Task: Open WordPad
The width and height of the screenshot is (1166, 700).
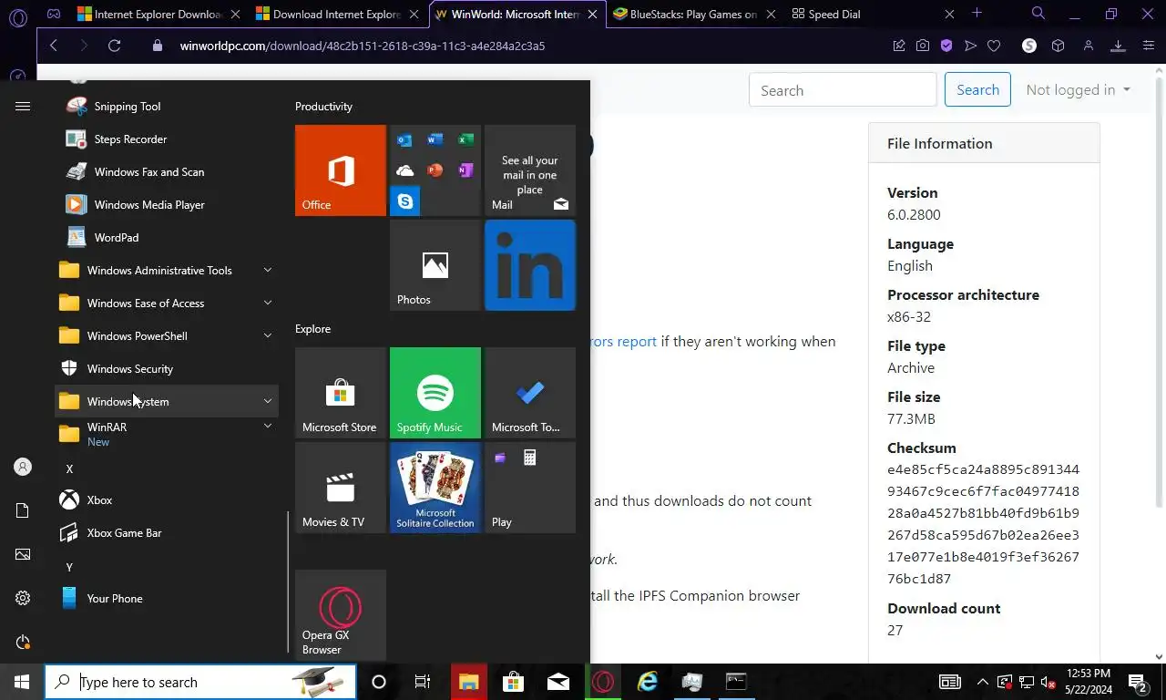Action: (x=168, y=238)
